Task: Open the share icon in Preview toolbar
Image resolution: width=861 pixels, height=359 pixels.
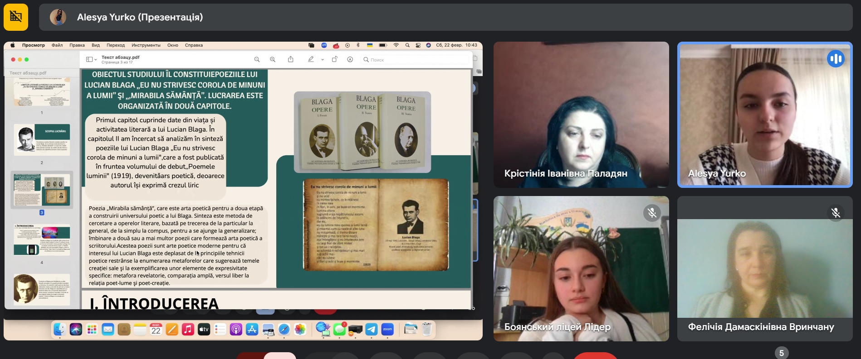Action: 291,59
